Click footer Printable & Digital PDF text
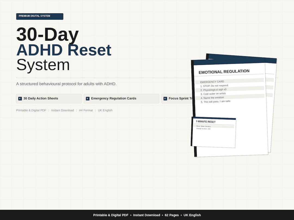 [111, 215]
